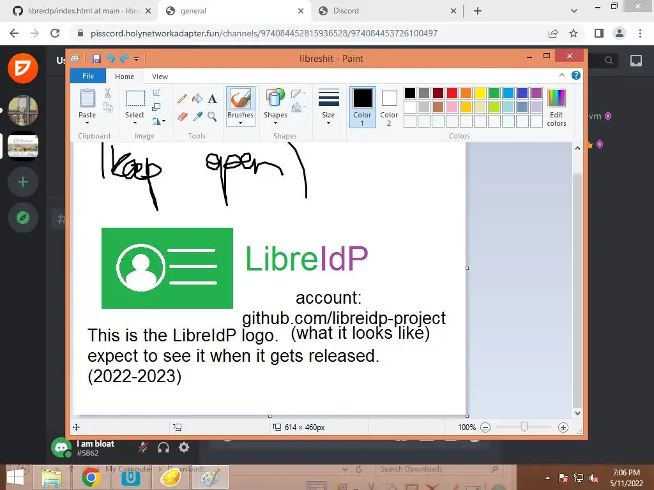The image size is (654, 490).
Task: Switch to the Home ribbon tab
Action: coord(125,77)
